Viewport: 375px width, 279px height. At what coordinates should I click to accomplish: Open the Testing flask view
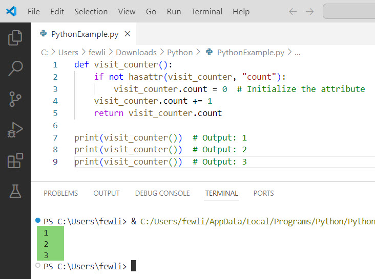[15, 191]
